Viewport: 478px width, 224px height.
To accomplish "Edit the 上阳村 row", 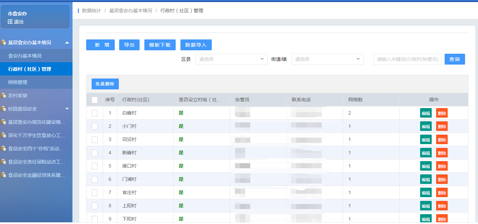I will [x=426, y=206].
